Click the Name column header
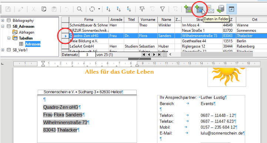This screenshot has height=143, width=267. pyautogui.click(x=166, y=20)
